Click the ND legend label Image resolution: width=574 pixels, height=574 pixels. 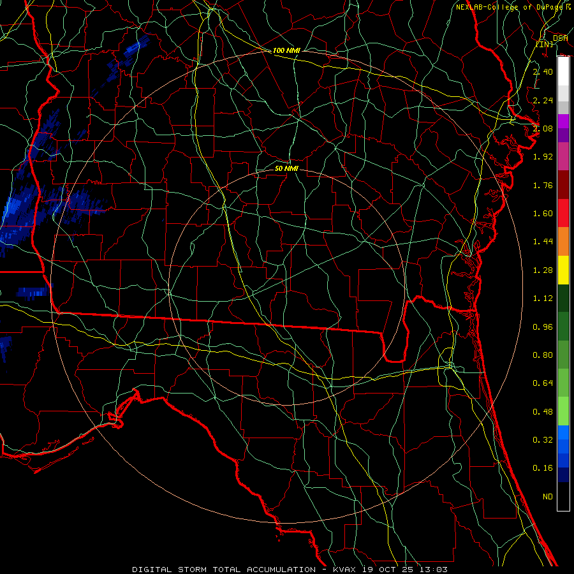(548, 497)
